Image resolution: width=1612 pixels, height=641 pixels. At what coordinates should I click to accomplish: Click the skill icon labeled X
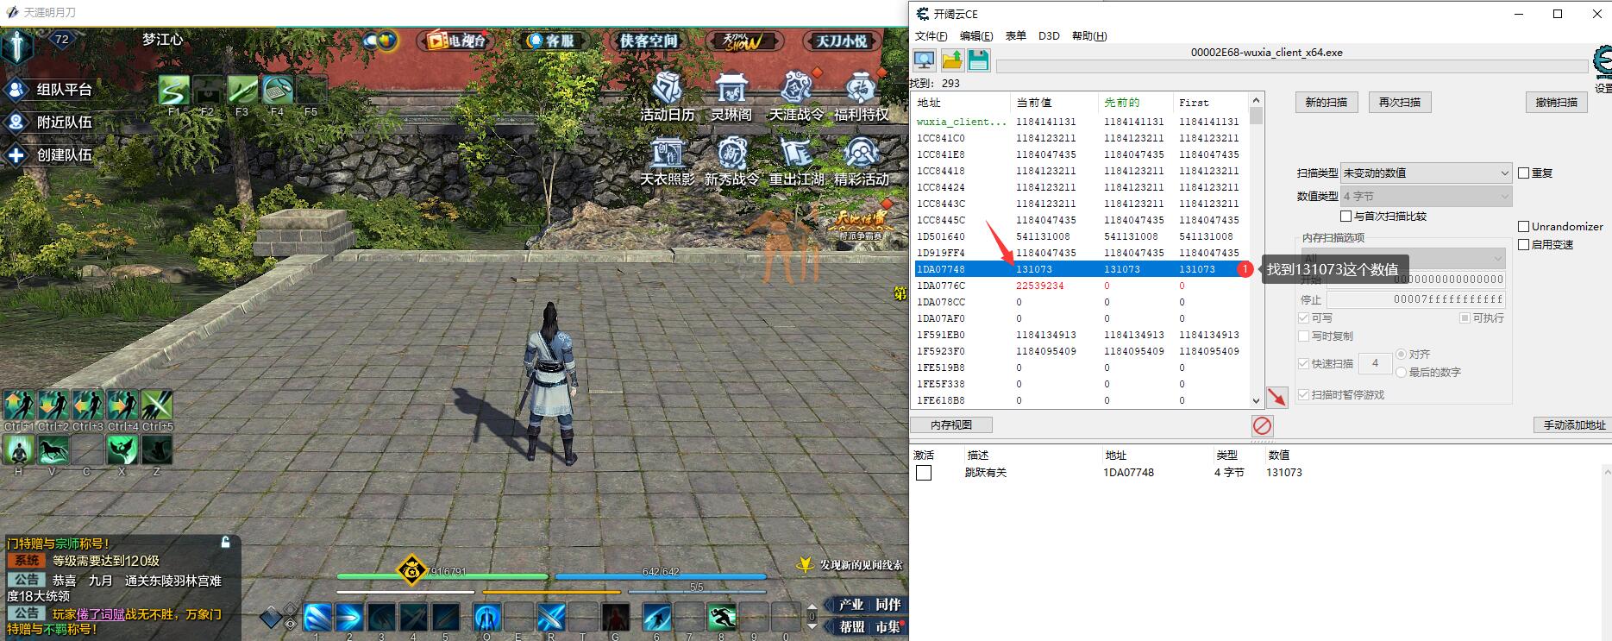point(122,449)
